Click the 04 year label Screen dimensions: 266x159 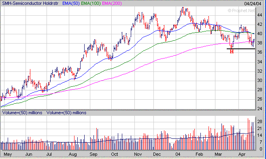[x=178, y=154]
